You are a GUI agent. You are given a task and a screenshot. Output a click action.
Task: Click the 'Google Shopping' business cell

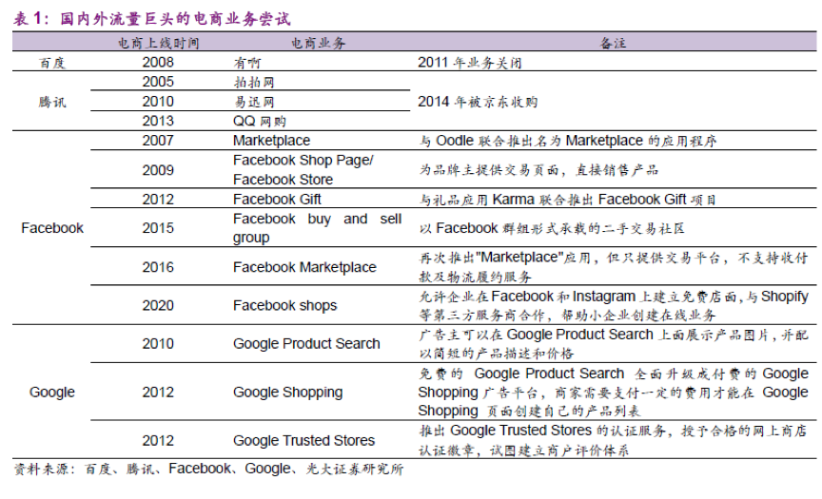pos(288,392)
